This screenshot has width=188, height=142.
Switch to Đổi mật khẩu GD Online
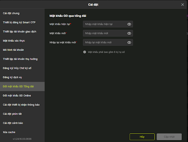(22, 96)
